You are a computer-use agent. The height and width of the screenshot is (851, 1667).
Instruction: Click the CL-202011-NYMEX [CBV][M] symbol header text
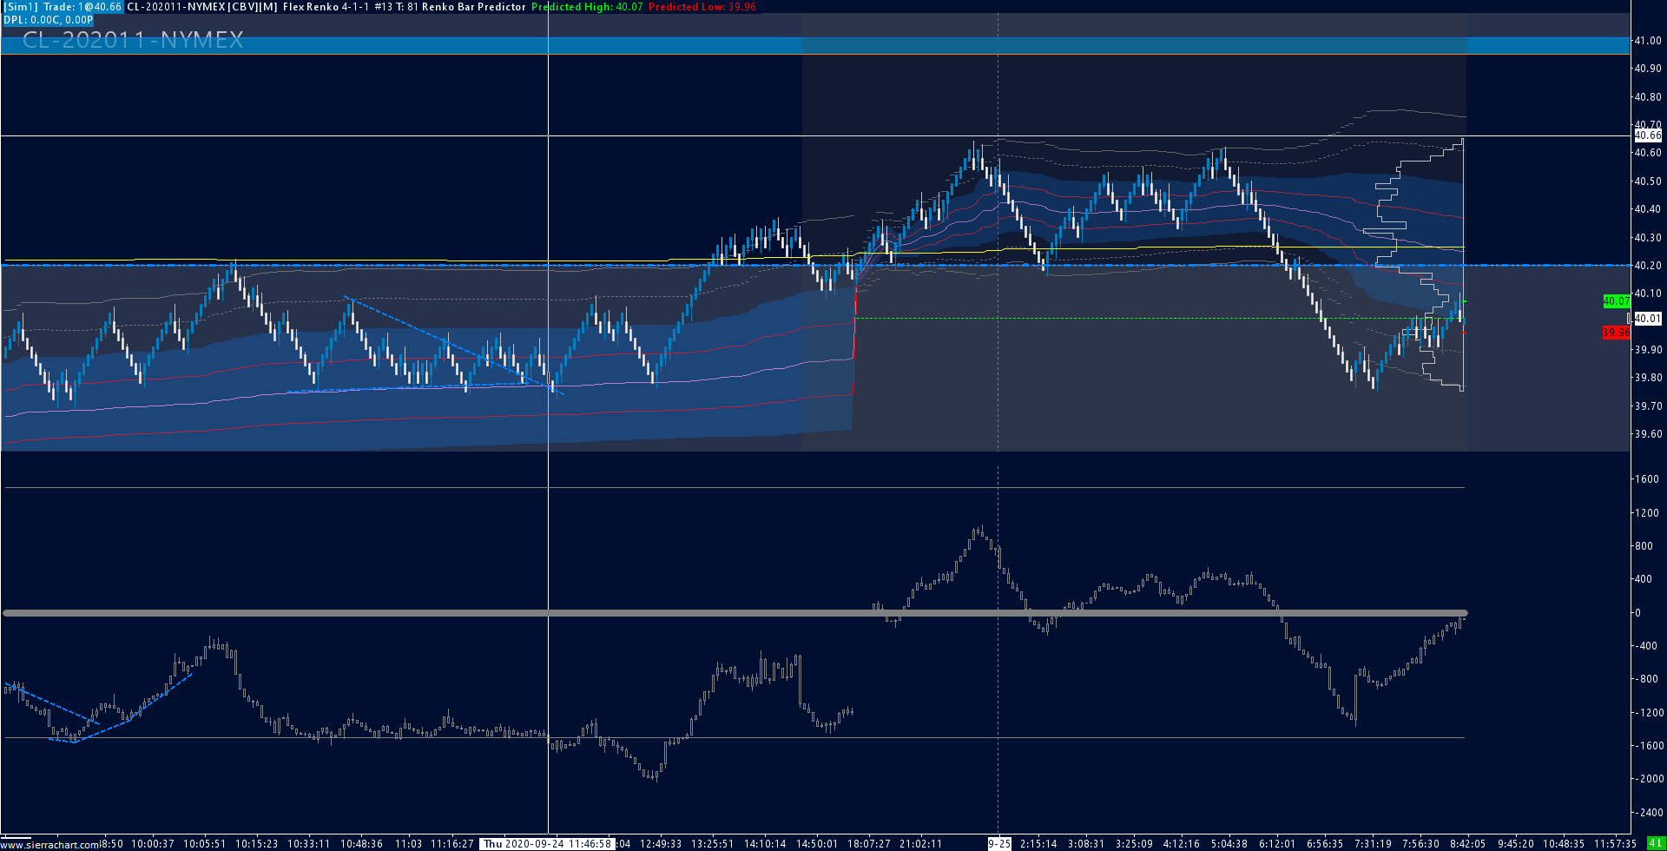[203, 7]
